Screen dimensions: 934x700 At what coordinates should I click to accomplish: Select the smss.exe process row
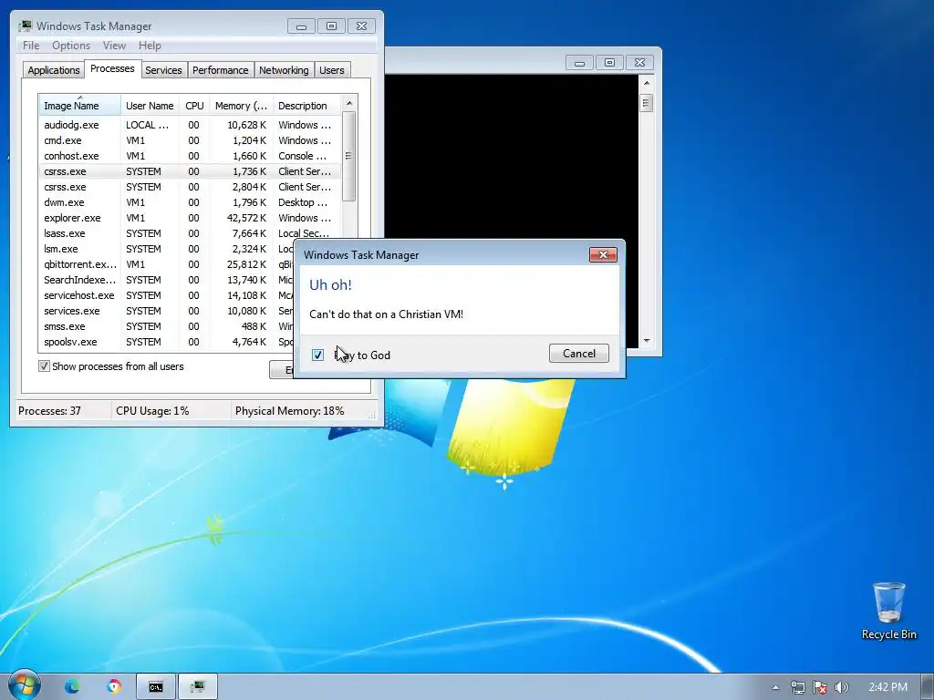(167, 326)
